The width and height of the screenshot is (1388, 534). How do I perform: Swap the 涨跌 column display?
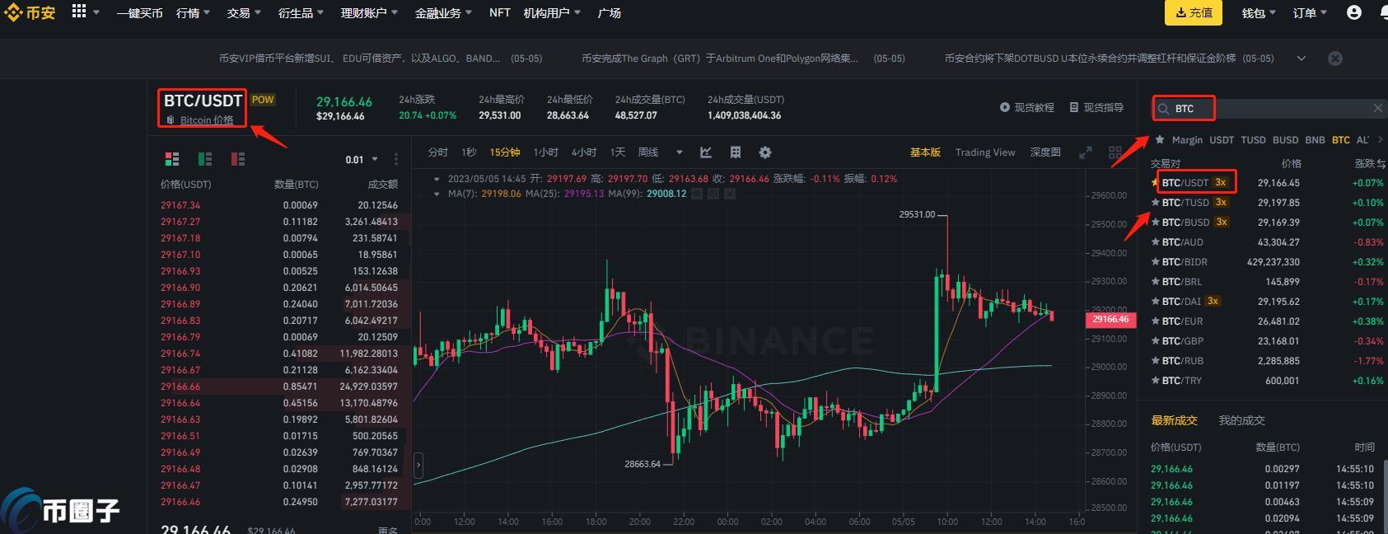point(1380,164)
